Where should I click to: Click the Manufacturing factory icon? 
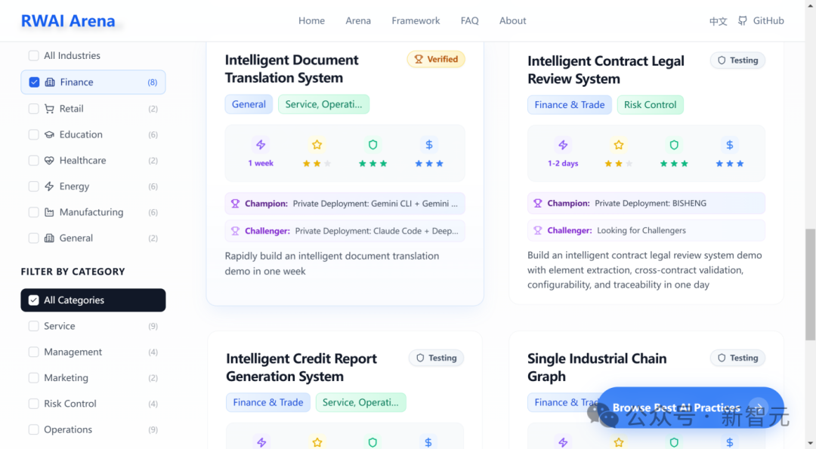click(49, 212)
